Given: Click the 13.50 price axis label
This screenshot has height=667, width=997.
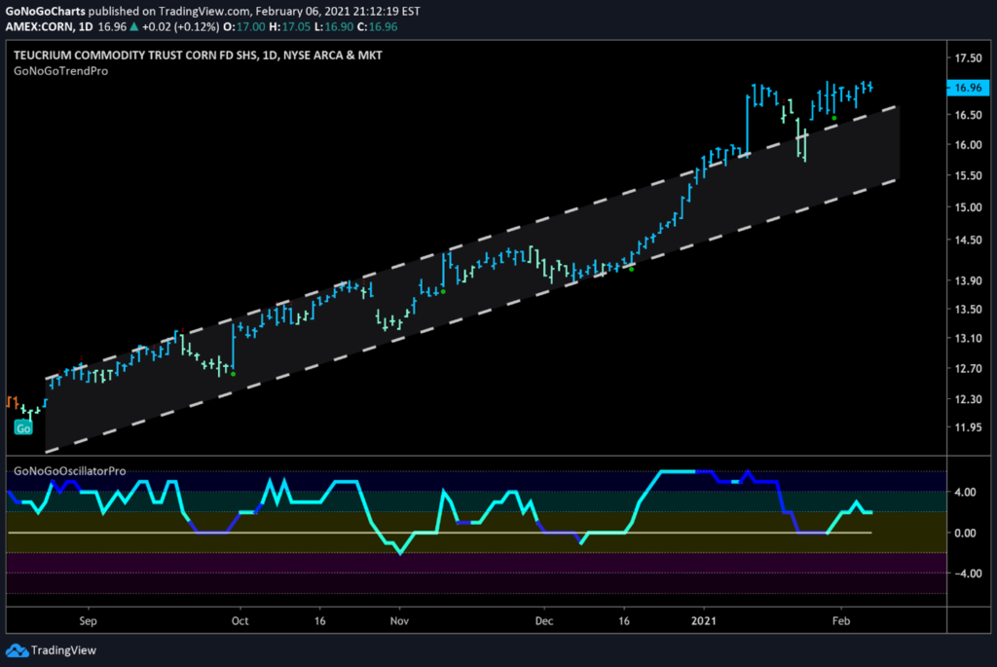Looking at the screenshot, I should click(968, 309).
